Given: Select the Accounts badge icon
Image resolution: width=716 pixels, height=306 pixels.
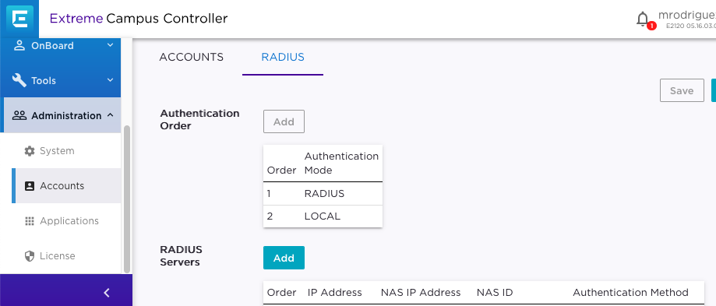Looking at the screenshot, I should pyautogui.click(x=30, y=186).
